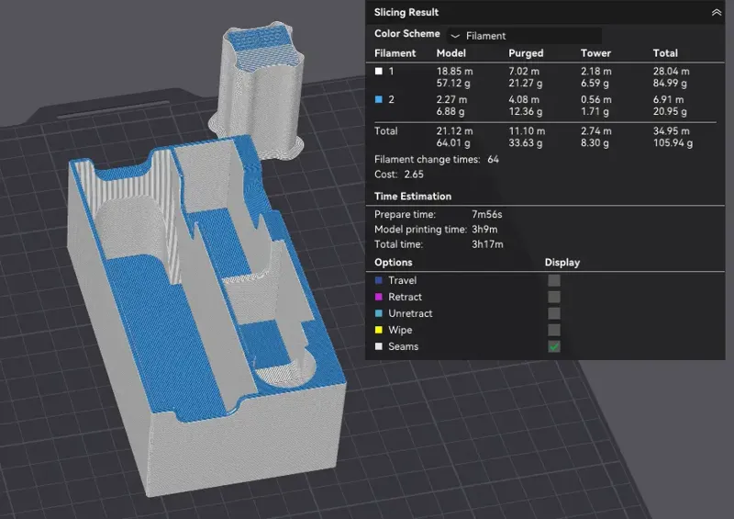Screen dimensions: 734x519
Task: Click total model value 21.12 m
Action: [454, 130]
